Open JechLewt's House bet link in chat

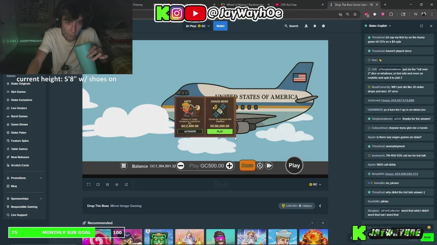(397, 100)
